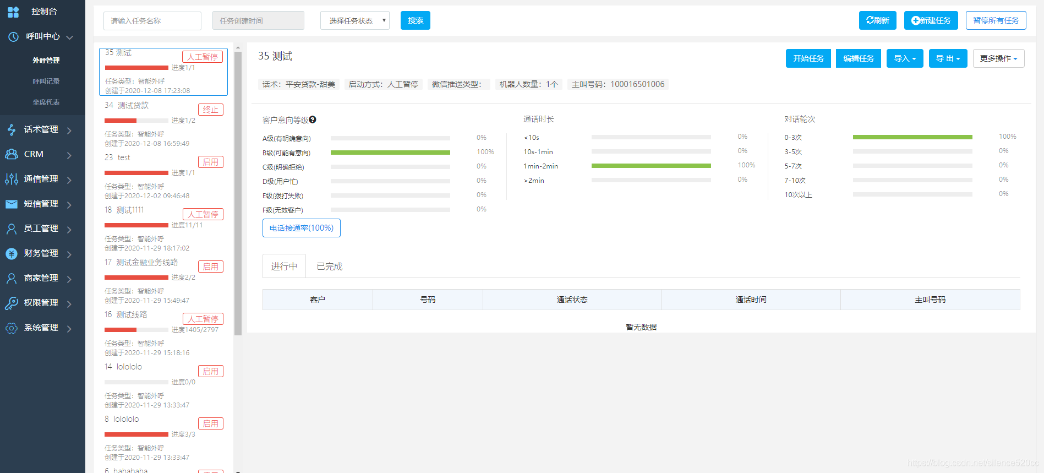Open the 选择任务状态 dropdown
The width and height of the screenshot is (1044, 473).
coord(355,20)
